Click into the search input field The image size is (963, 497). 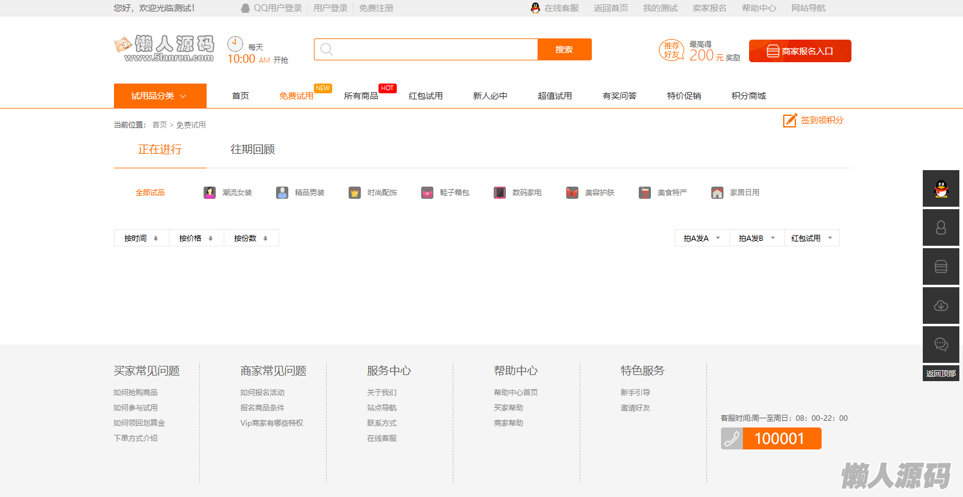click(434, 49)
